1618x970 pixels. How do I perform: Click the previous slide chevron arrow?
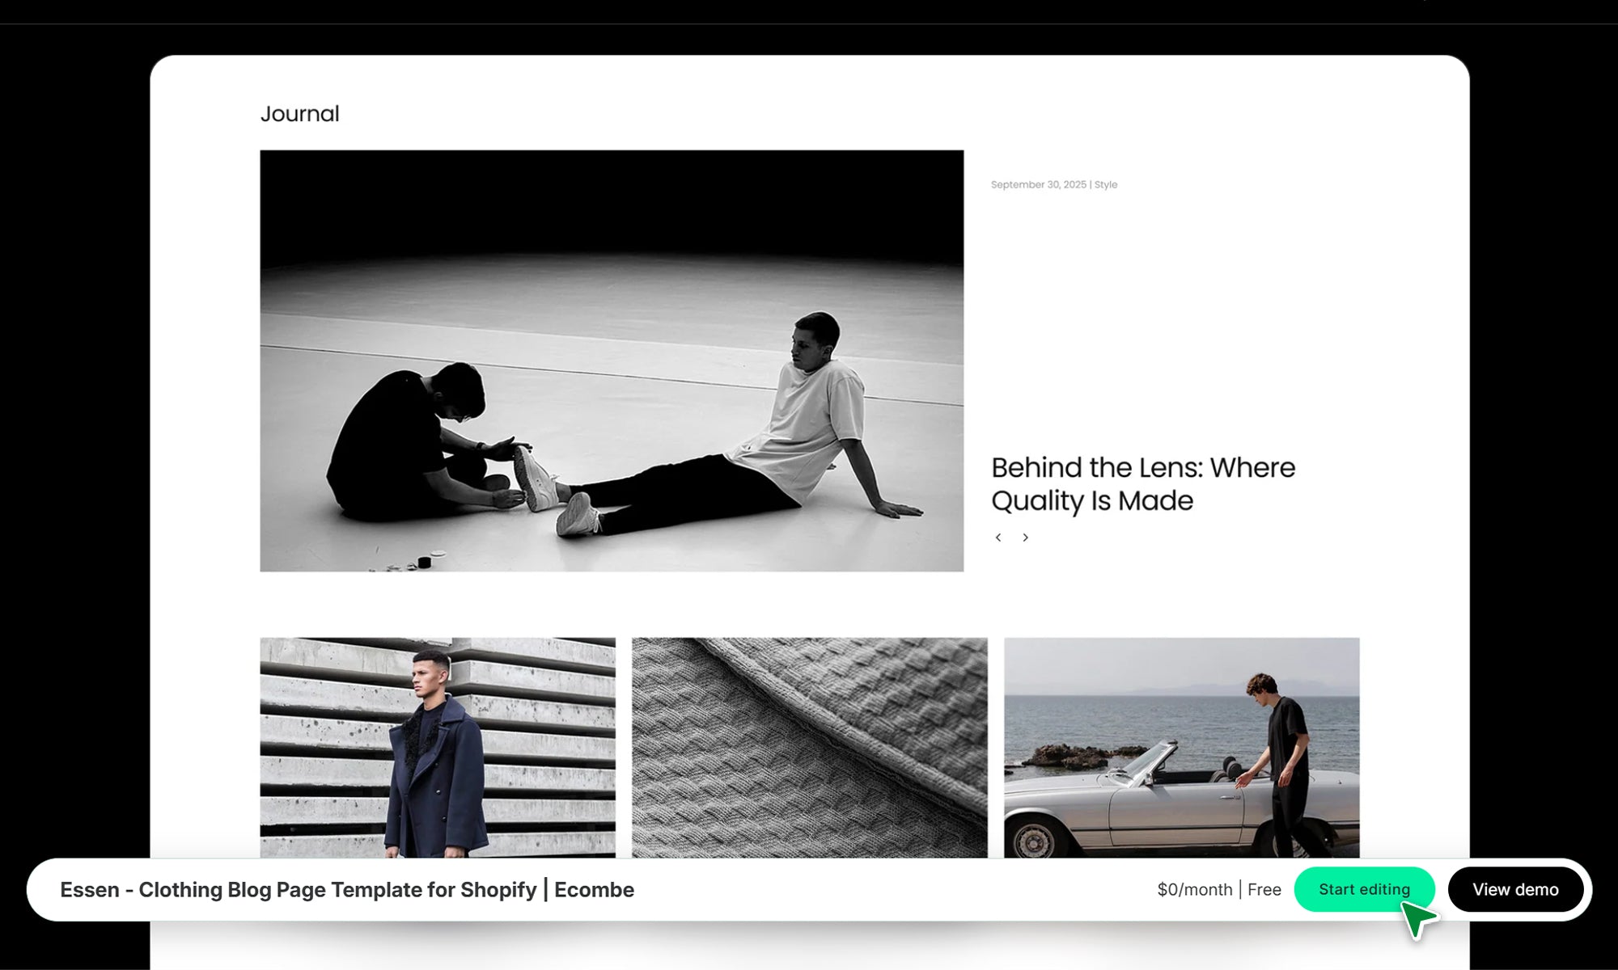(998, 538)
